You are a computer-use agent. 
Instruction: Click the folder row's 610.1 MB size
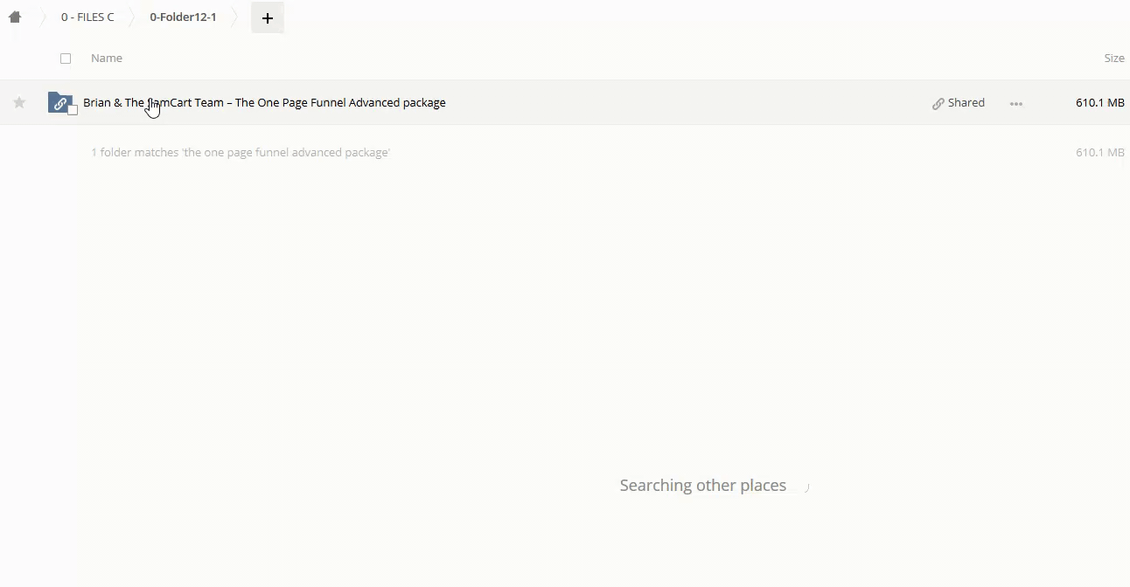coord(1099,103)
